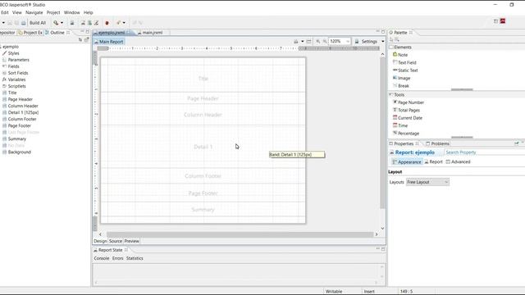
Task: Minimize the Report State panel
Action: [x=377, y=249]
